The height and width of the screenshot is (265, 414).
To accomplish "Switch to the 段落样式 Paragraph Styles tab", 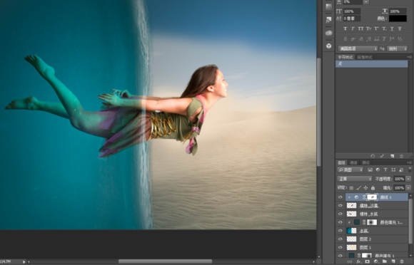I will (x=365, y=57).
